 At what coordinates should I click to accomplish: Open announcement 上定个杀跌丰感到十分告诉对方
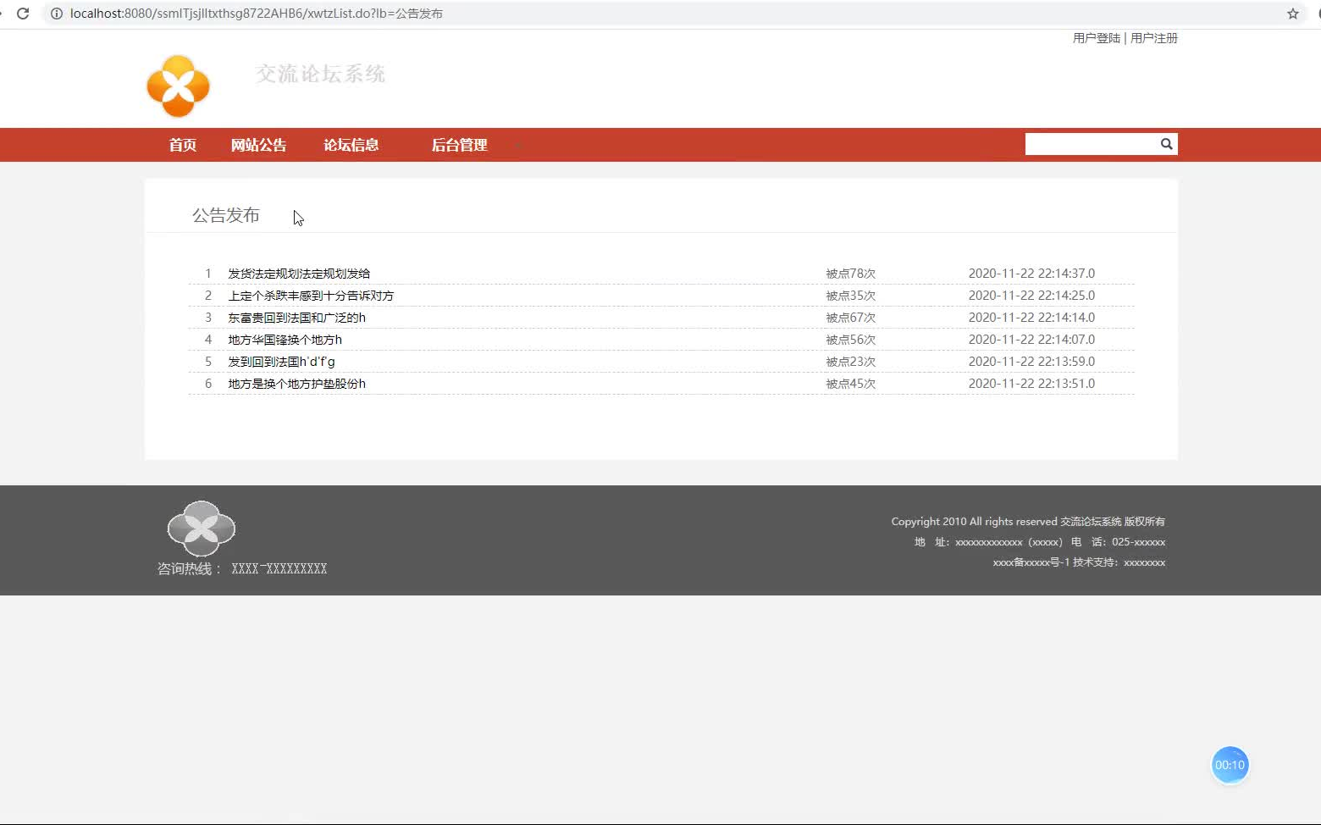(x=311, y=296)
